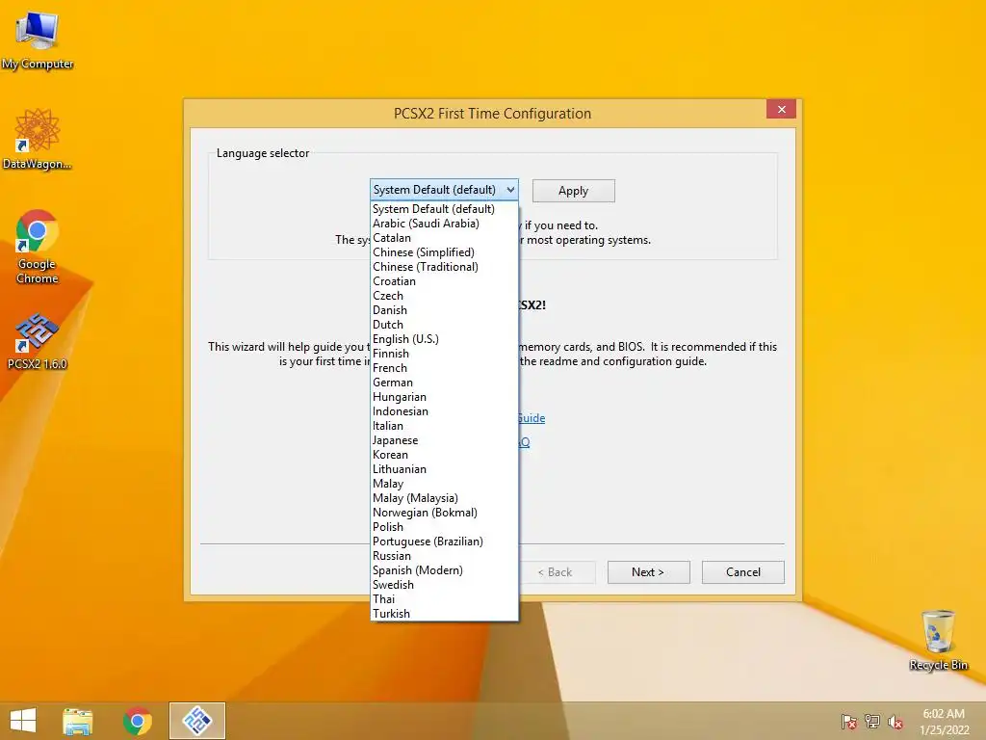This screenshot has height=740, width=986.
Task: Close the PCSX2 First Time Configuration dialog
Action: (781, 110)
